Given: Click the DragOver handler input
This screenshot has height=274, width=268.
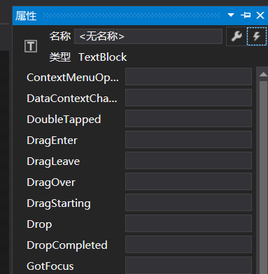Looking at the screenshot, I should point(188,182).
